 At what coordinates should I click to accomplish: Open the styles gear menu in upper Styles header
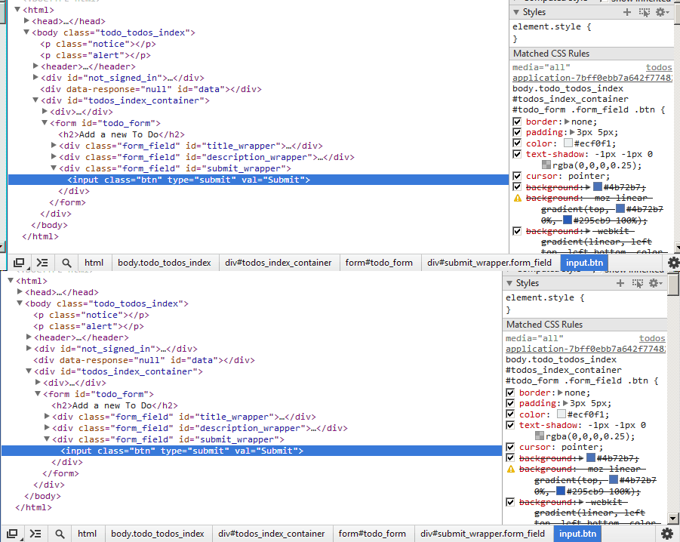pyautogui.click(x=662, y=12)
